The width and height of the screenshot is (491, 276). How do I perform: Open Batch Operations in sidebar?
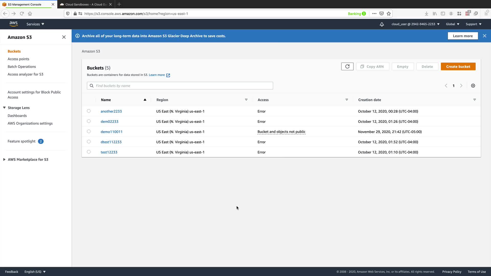pyautogui.click(x=22, y=66)
